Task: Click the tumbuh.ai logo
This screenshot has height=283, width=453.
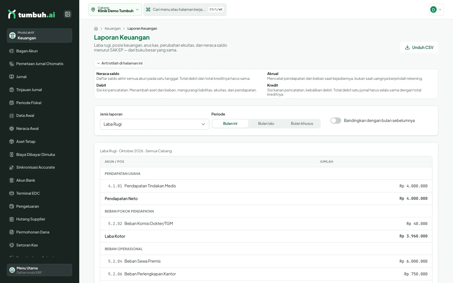Action: [x=31, y=14]
